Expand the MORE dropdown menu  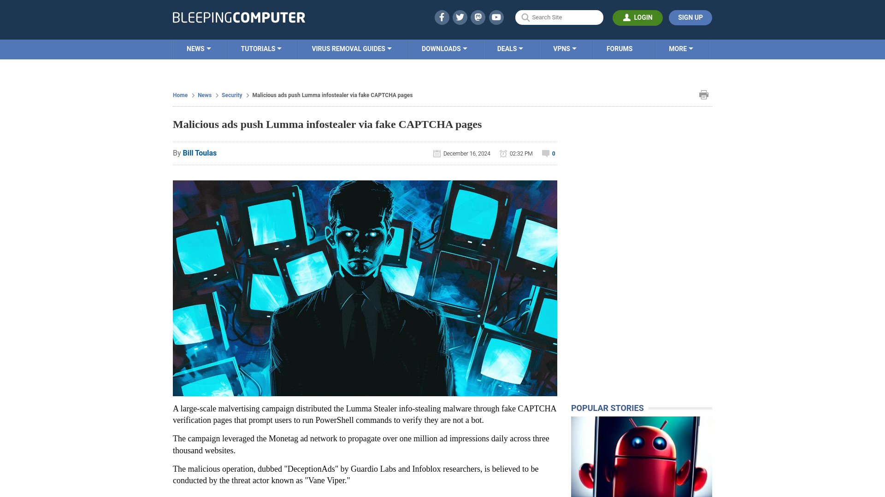[681, 49]
